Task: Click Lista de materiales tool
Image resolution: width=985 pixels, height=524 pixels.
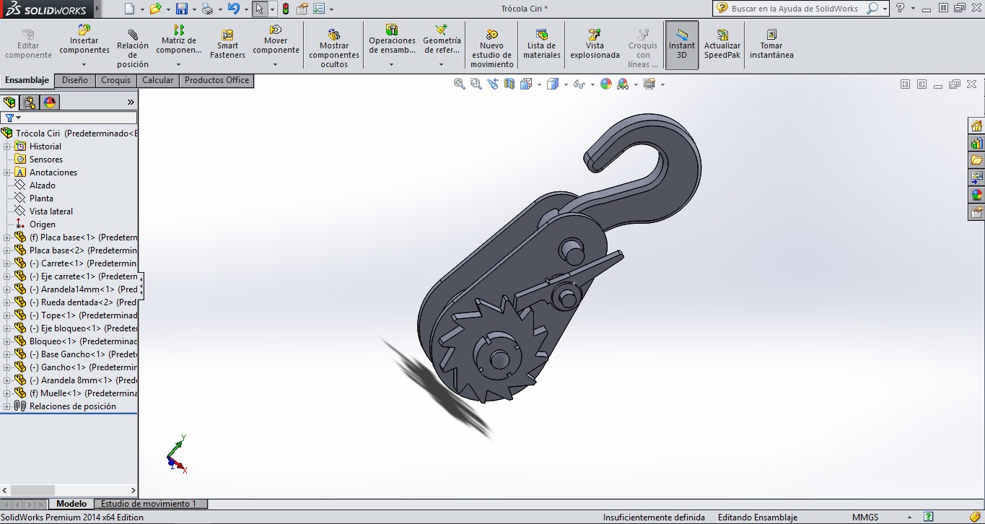Action: [x=542, y=45]
